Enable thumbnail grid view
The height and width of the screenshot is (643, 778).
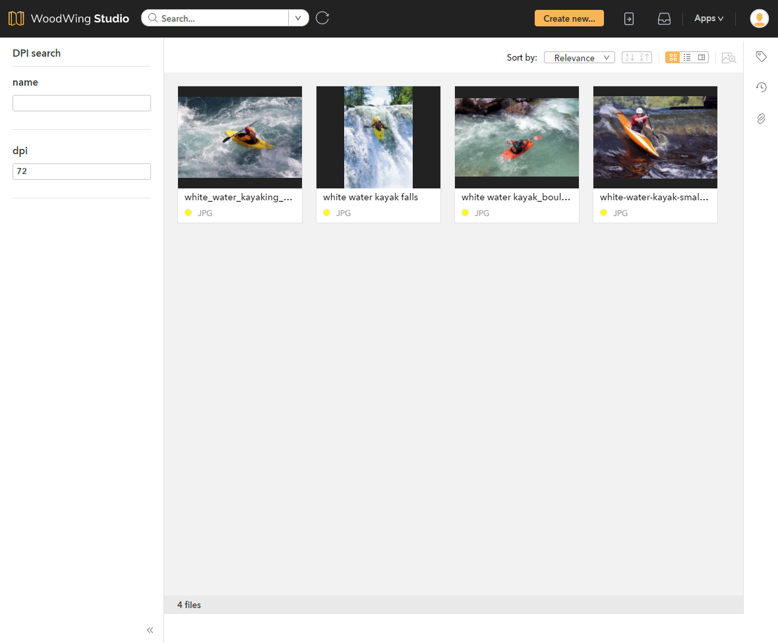[673, 57]
